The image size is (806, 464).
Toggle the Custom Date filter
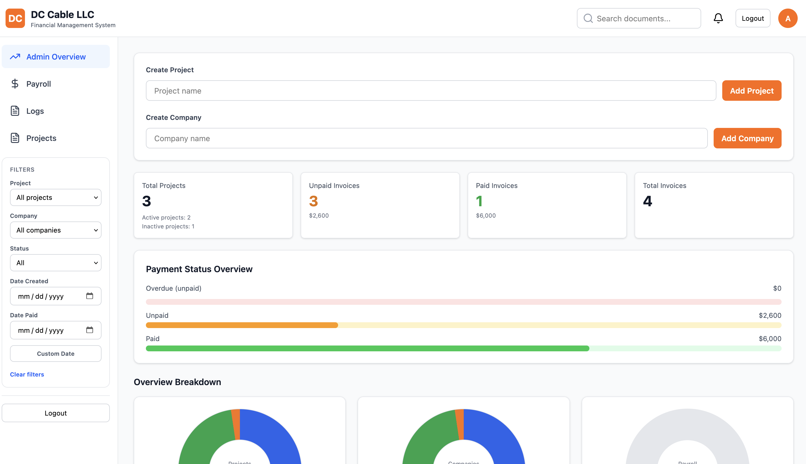pos(55,354)
